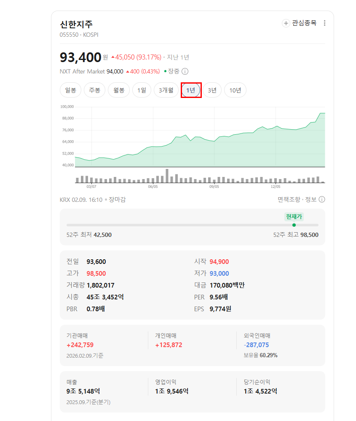Click the 현재가 marker on 52-week range bar
The width and height of the screenshot is (356, 421).
point(294,225)
